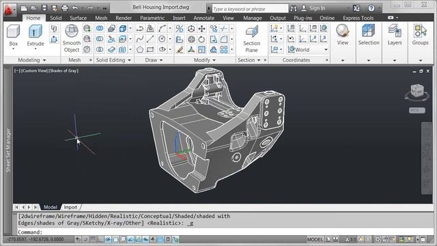Expand the Layers panel arrow
The image size is (437, 246).
tap(395, 60)
